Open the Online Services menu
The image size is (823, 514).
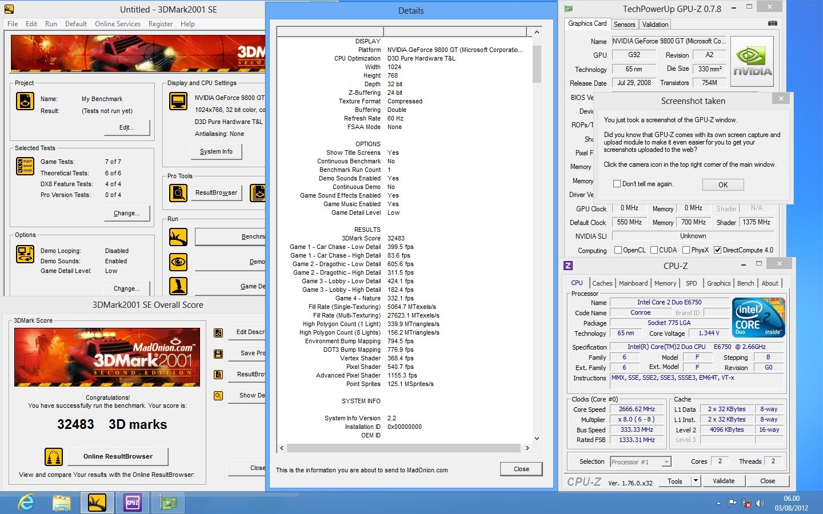point(117,24)
